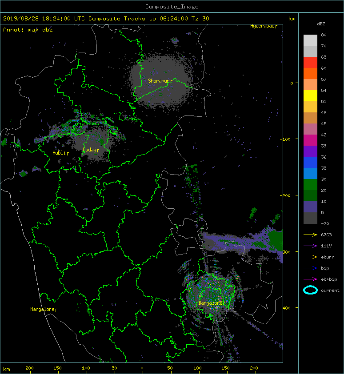Screen dimensions: 344x374
Task: Click the bip blue arrow legend icon
Action: point(310,268)
